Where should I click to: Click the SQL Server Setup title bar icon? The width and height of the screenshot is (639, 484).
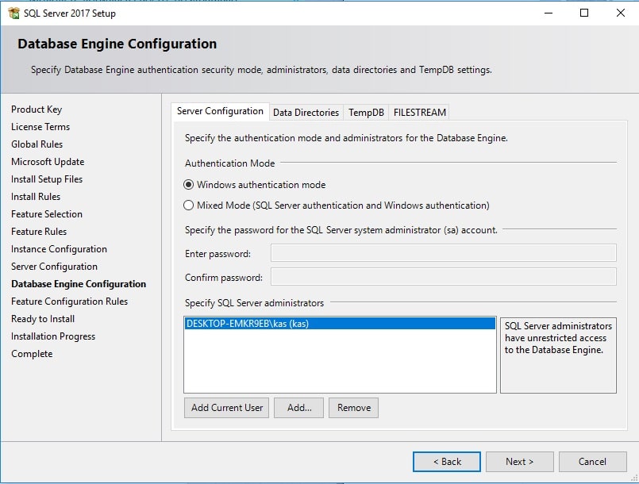click(x=13, y=13)
